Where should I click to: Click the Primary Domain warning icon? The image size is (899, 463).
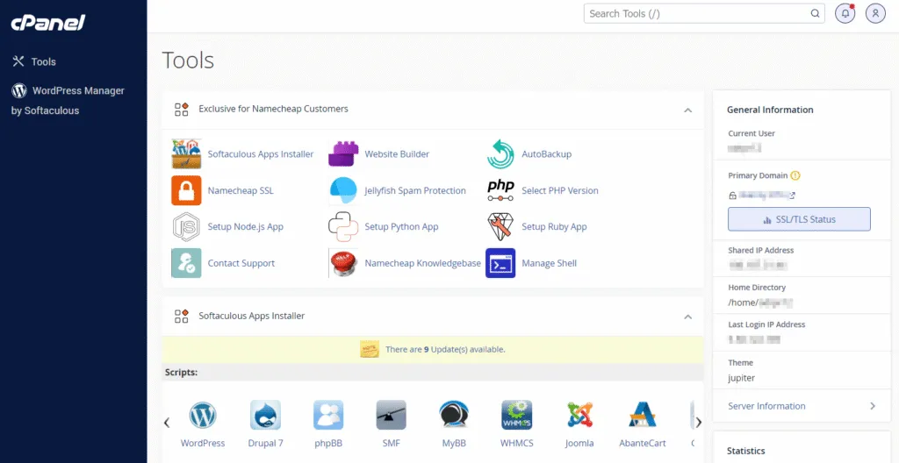(795, 175)
